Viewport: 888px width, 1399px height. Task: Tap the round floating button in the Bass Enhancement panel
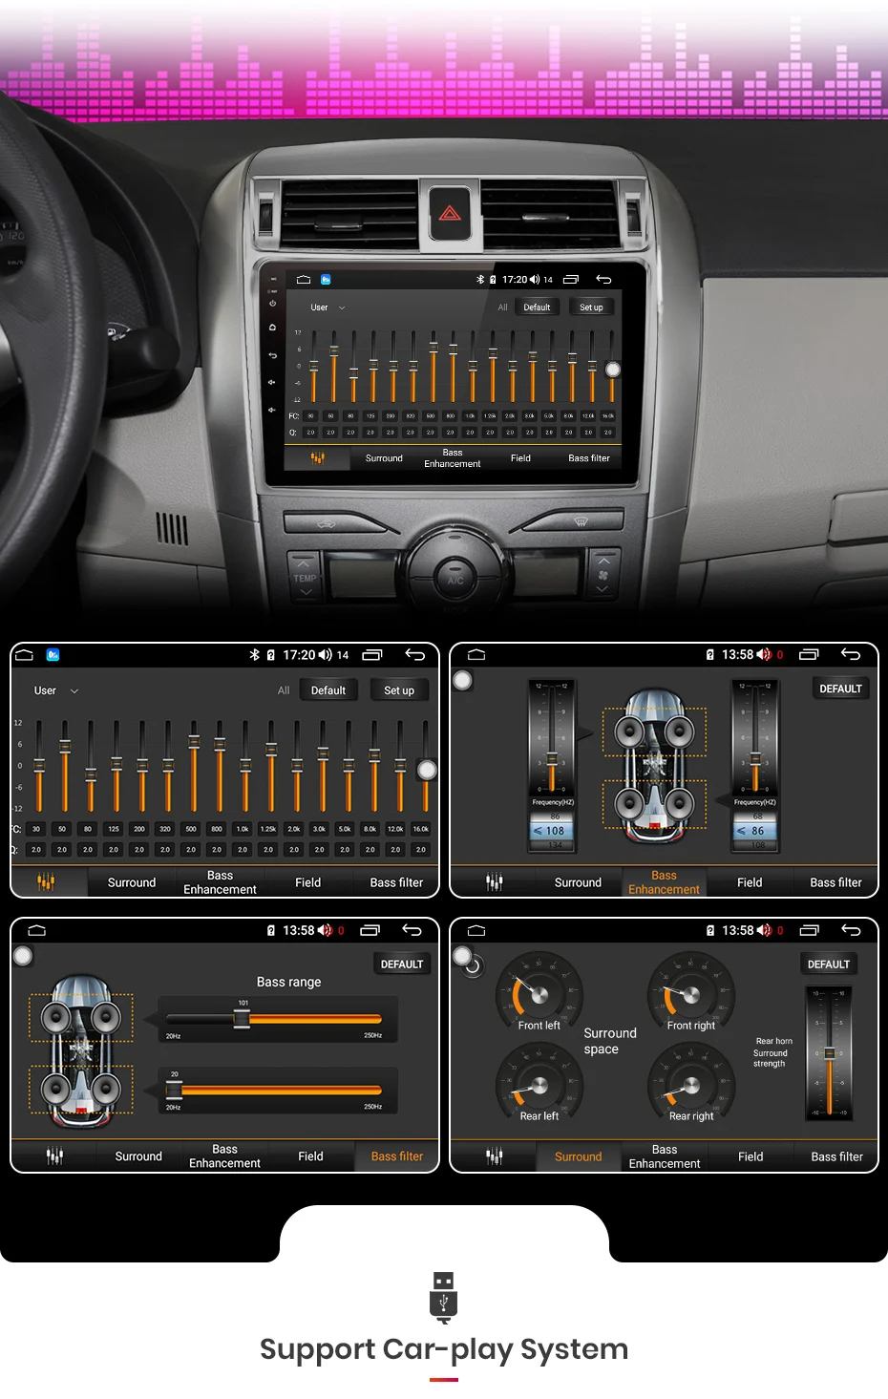coord(463,681)
